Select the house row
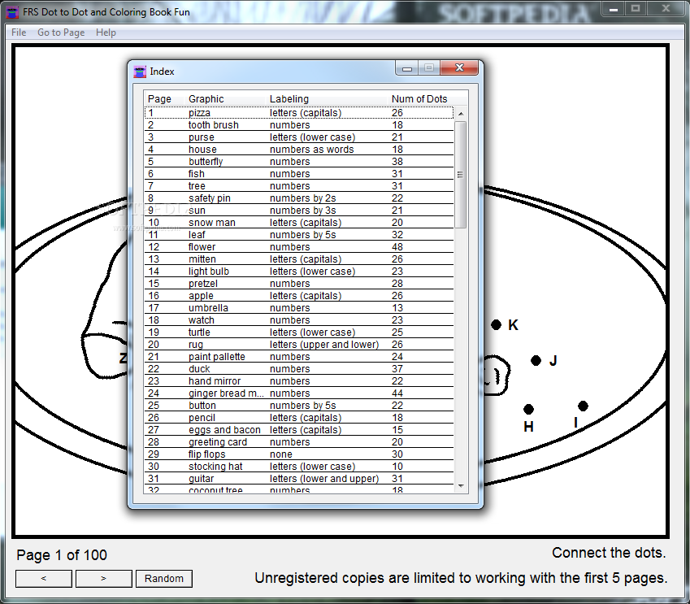Viewport: 690px width, 604px height. tap(299, 150)
